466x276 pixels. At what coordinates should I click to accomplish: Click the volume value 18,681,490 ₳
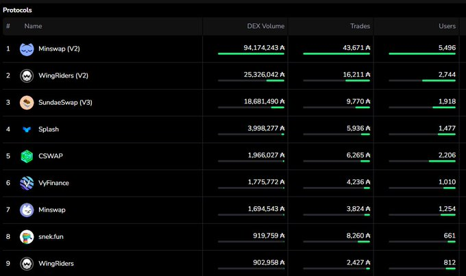pos(264,101)
